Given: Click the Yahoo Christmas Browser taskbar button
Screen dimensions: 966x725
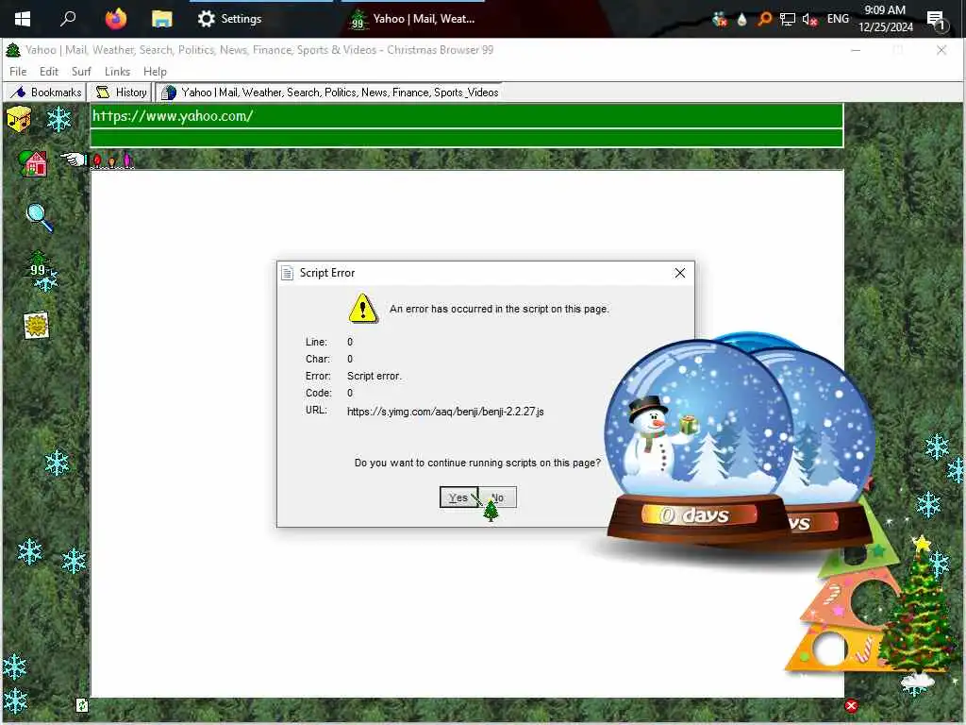Looking at the screenshot, I should 413,19.
